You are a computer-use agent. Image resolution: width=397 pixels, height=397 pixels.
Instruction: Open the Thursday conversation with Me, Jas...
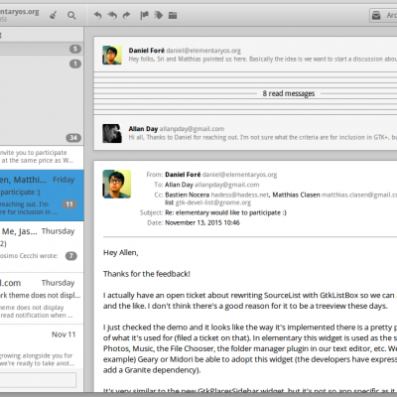click(x=42, y=247)
